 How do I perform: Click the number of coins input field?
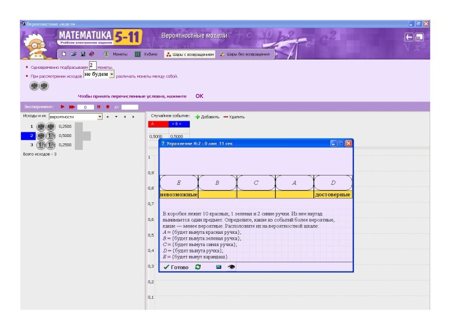(92, 66)
